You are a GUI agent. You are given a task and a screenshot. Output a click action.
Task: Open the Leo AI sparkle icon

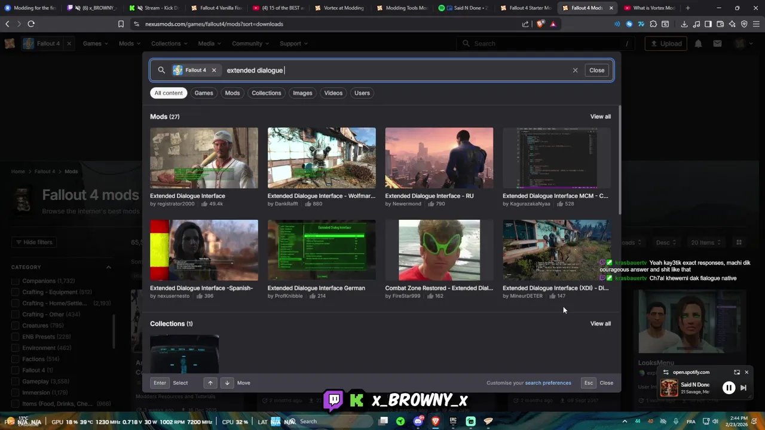coord(732,24)
